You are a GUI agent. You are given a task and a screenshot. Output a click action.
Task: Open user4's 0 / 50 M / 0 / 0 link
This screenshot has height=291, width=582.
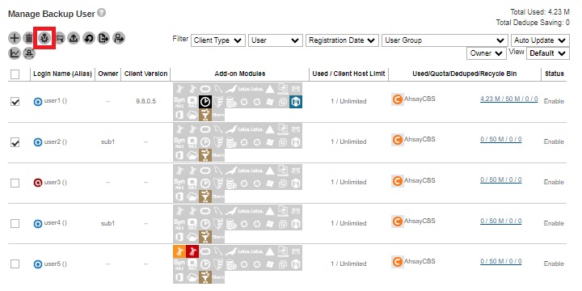(500, 221)
